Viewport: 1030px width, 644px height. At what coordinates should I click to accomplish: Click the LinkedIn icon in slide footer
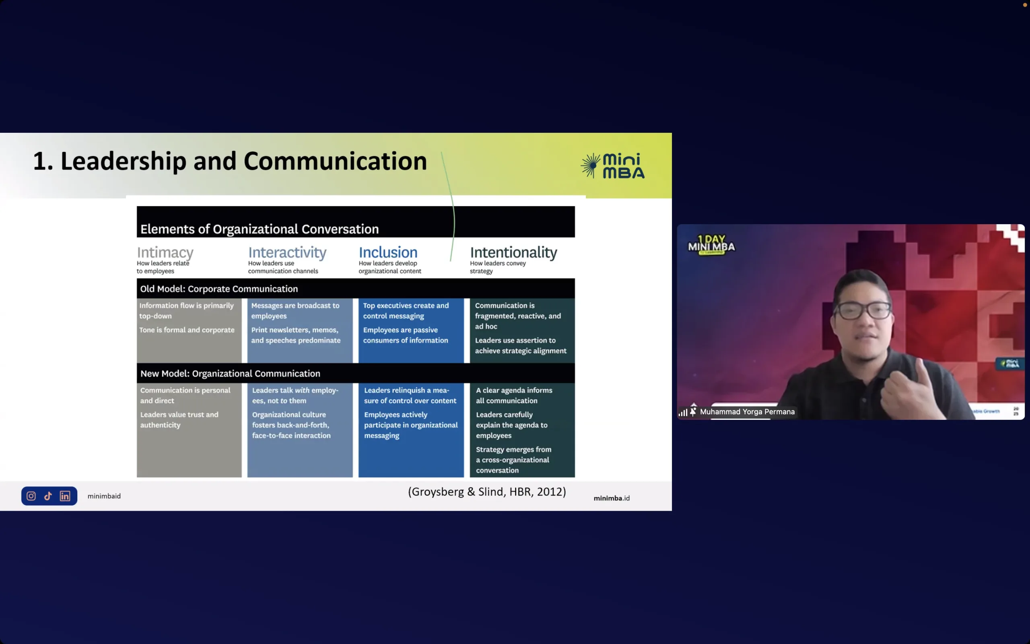click(65, 496)
